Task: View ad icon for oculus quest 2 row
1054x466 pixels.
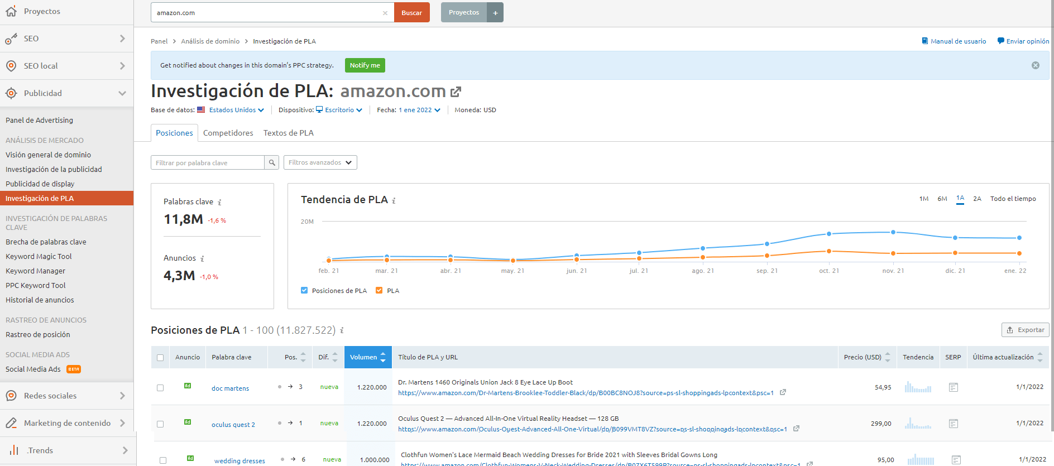Action: click(x=188, y=422)
